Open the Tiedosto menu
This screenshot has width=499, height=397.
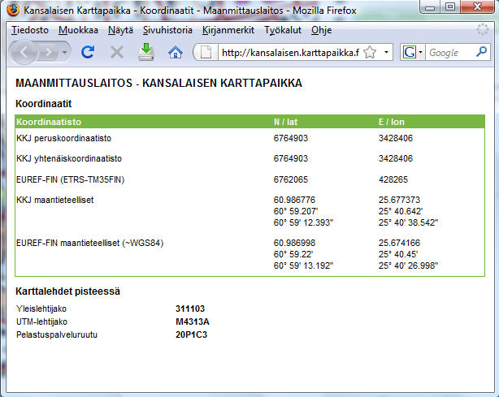29,30
